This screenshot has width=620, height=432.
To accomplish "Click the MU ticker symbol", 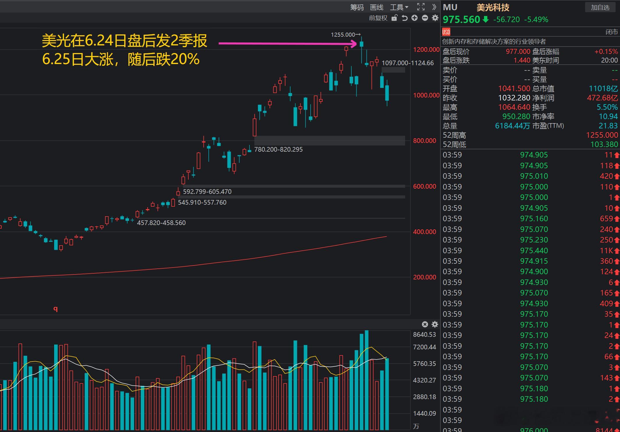I will click(x=450, y=7).
